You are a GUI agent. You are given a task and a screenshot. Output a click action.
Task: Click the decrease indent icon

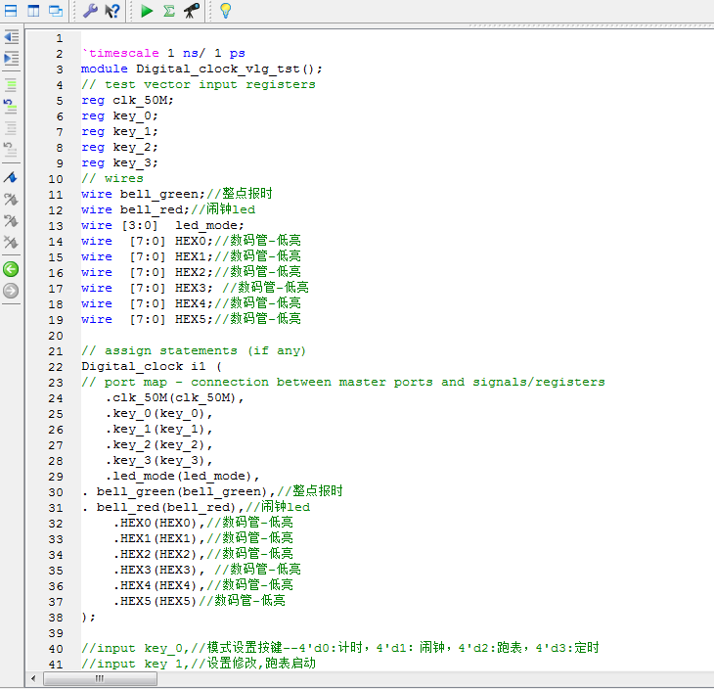click(11, 37)
